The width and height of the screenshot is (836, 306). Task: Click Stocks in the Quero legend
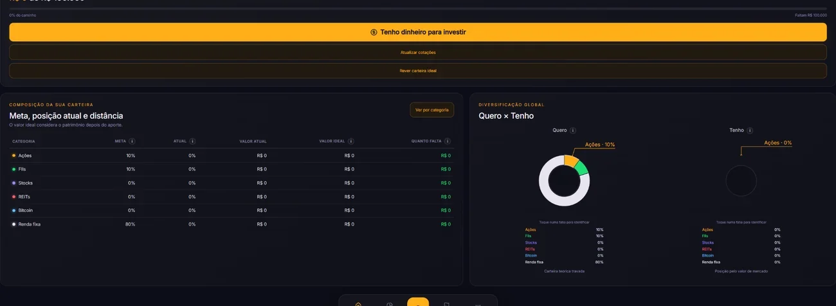click(531, 242)
